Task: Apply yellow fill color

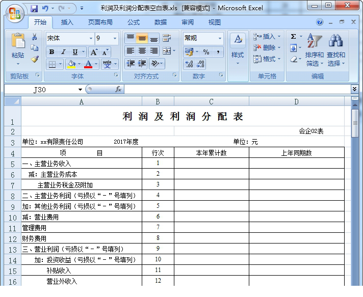Action: (71, 64)
